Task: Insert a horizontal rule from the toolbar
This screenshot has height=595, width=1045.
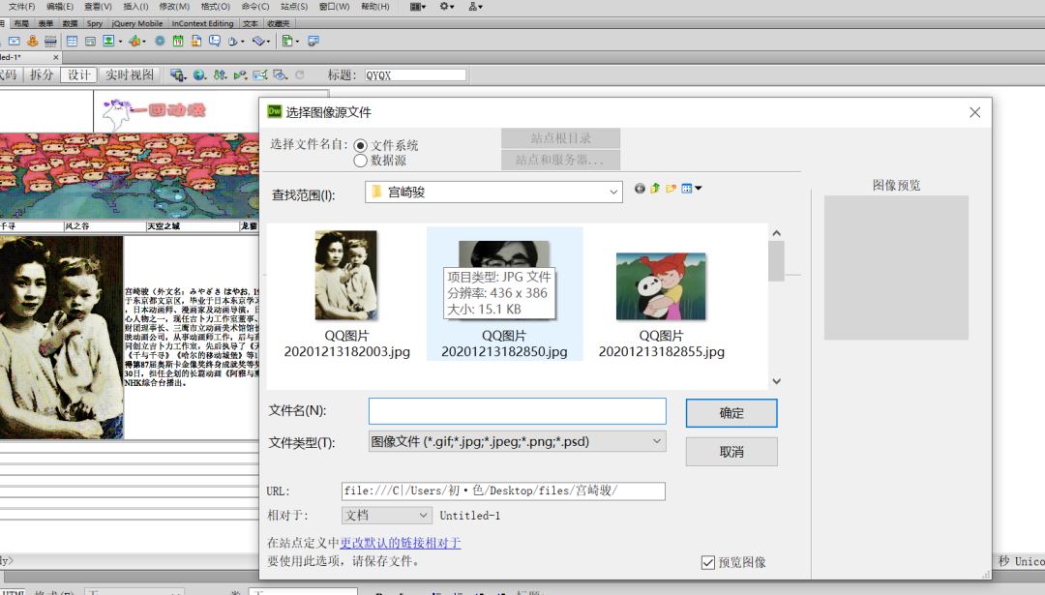Action: click(x=50, y=41)
